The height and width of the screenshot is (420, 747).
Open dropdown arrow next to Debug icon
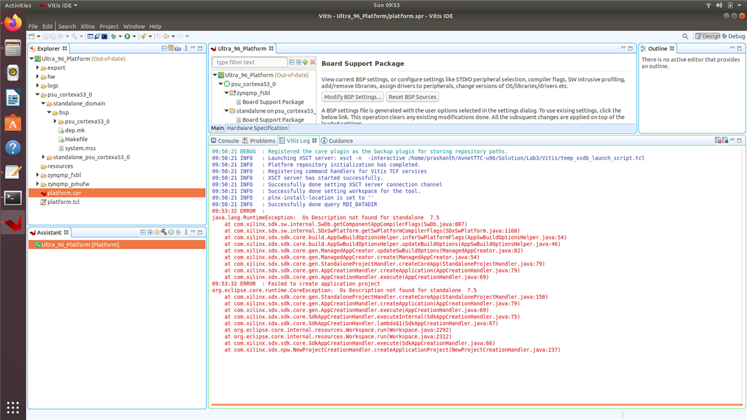pyautogui.click(x=120, y=36)
